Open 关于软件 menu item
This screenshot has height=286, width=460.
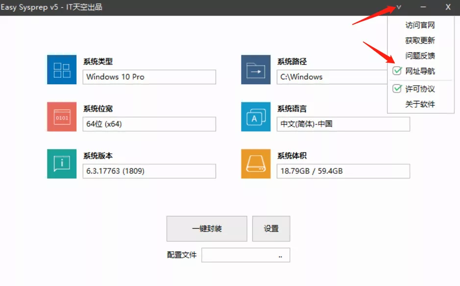coord(420,104)
